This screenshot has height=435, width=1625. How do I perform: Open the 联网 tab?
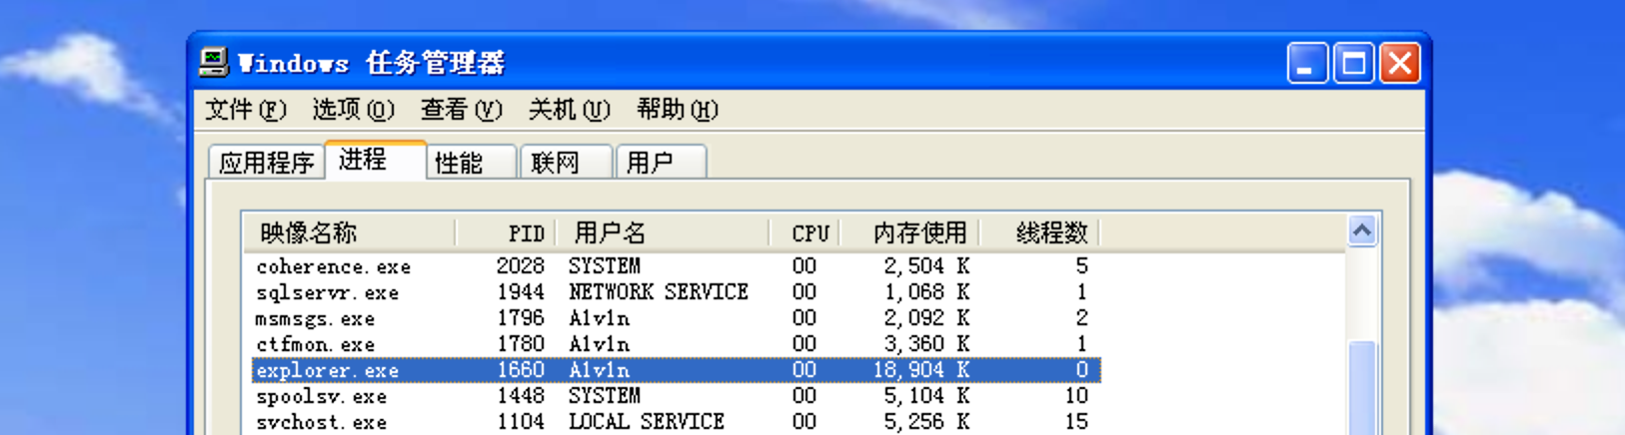pyautogui.click(x=567, y=163)
